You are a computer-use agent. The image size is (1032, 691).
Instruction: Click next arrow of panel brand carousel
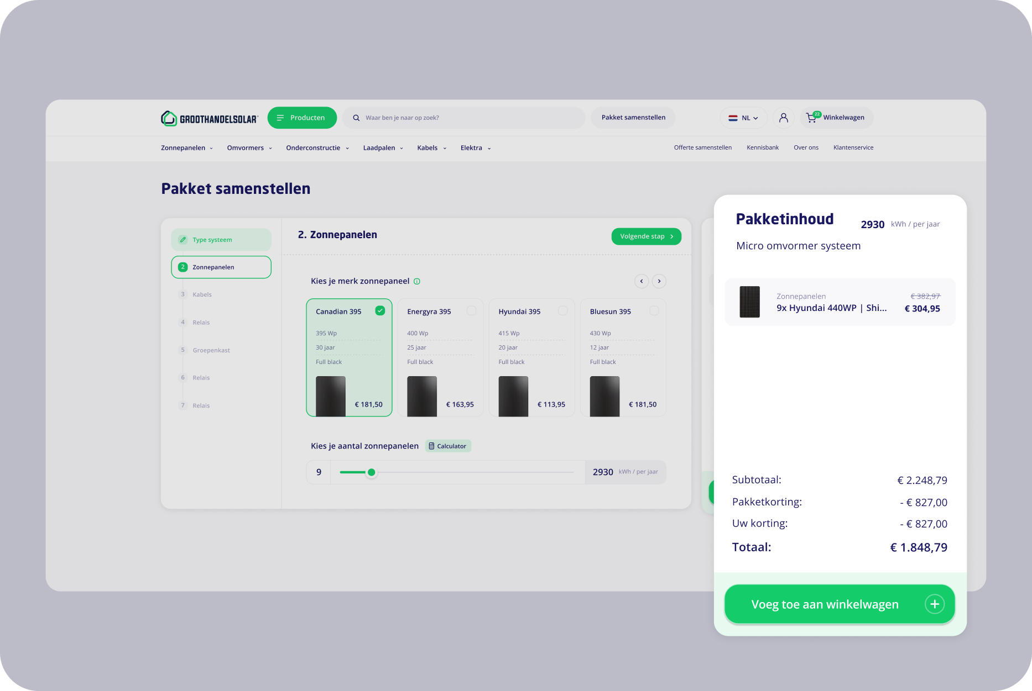[659, 281]
